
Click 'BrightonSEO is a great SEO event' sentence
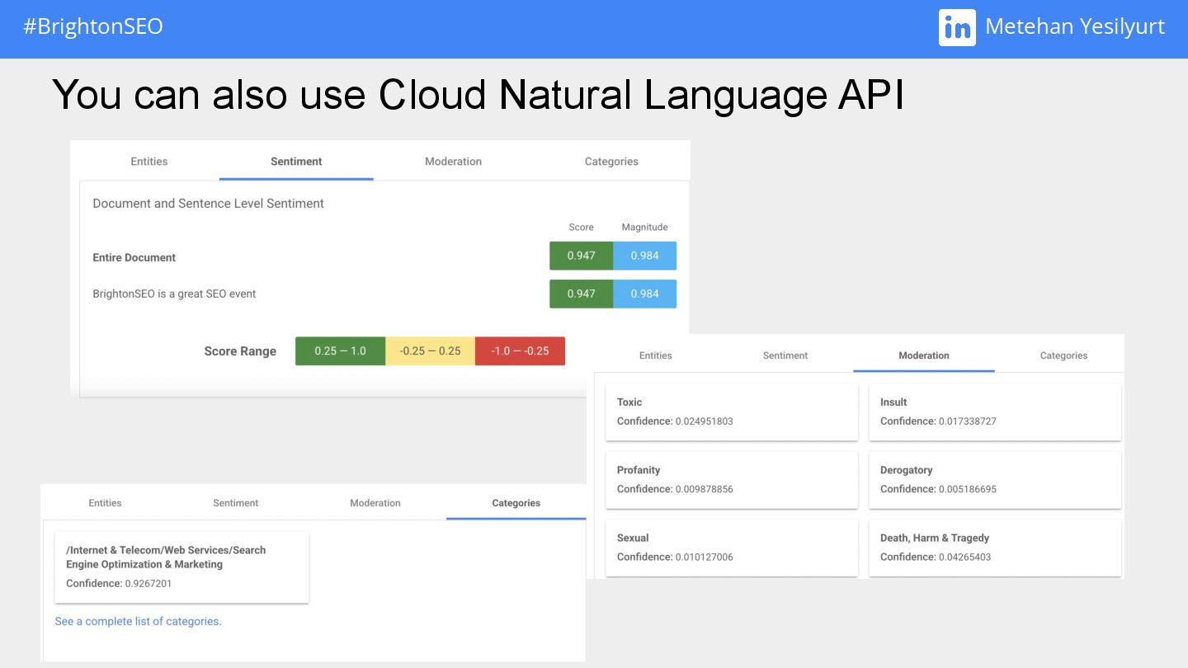[174, 294]
